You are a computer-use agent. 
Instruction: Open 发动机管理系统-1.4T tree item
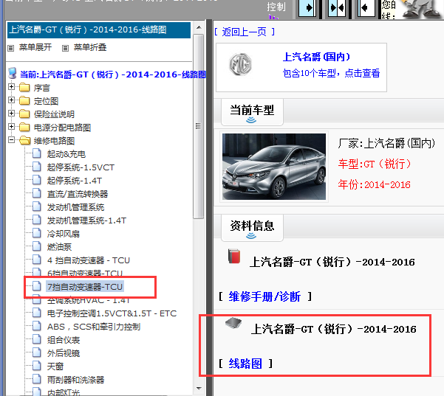pos(86,220)
